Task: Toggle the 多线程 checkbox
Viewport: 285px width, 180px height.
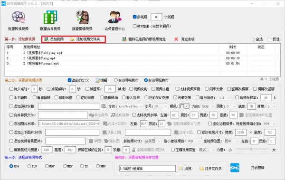Action: pyautogui.click(x=134, y=17)
